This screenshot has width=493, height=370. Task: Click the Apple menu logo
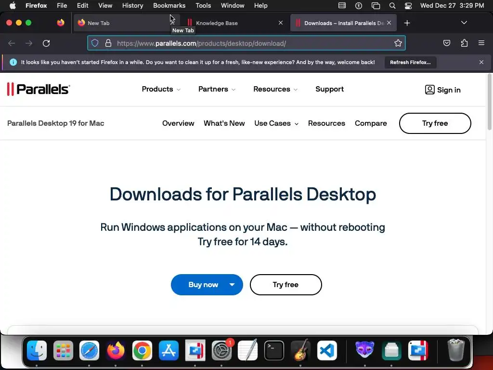[x=13, y=5]
